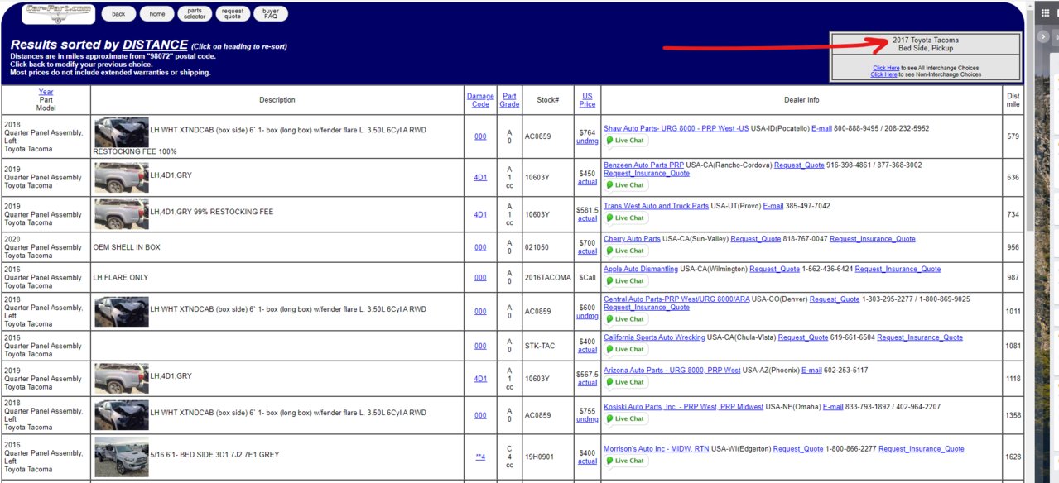Click actual link under $700 price
This screenshot has height=483, width=1059.
point(587,251)
